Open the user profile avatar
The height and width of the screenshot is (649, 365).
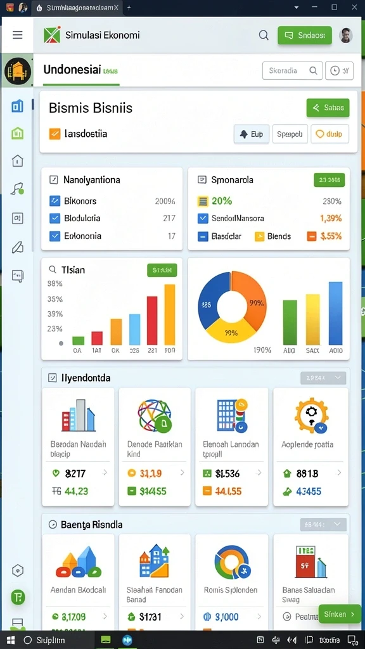[x=345, y=35]
